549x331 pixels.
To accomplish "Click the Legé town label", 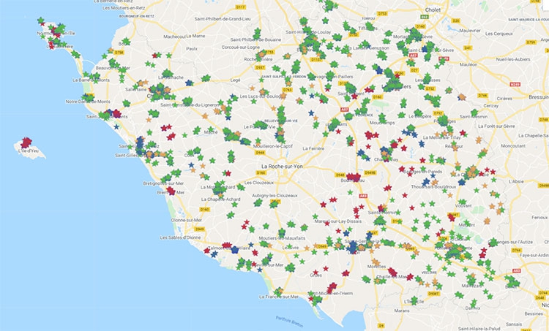I will click(x=236, y=80).
